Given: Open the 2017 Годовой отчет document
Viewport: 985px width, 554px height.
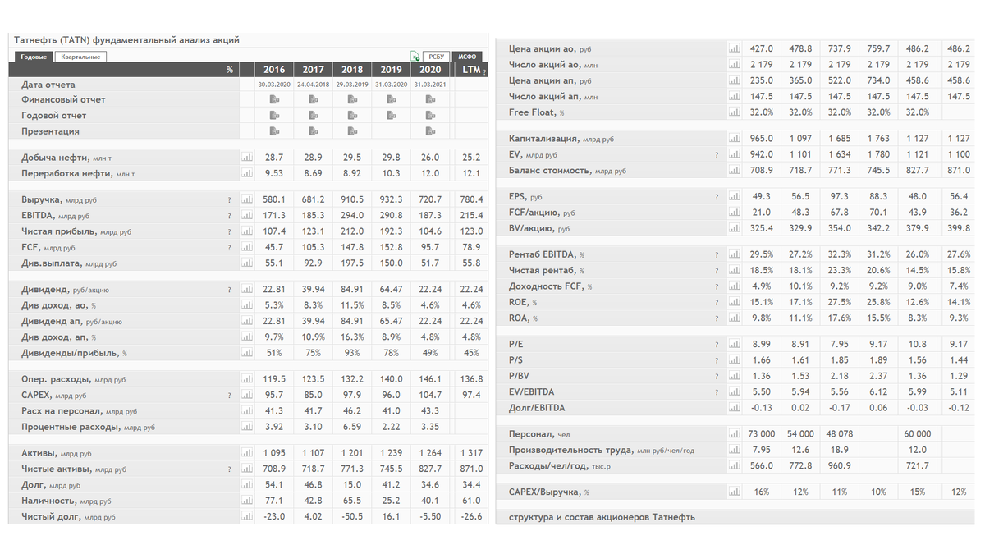Looking at the screenshot, I should (x=313, y=116).
